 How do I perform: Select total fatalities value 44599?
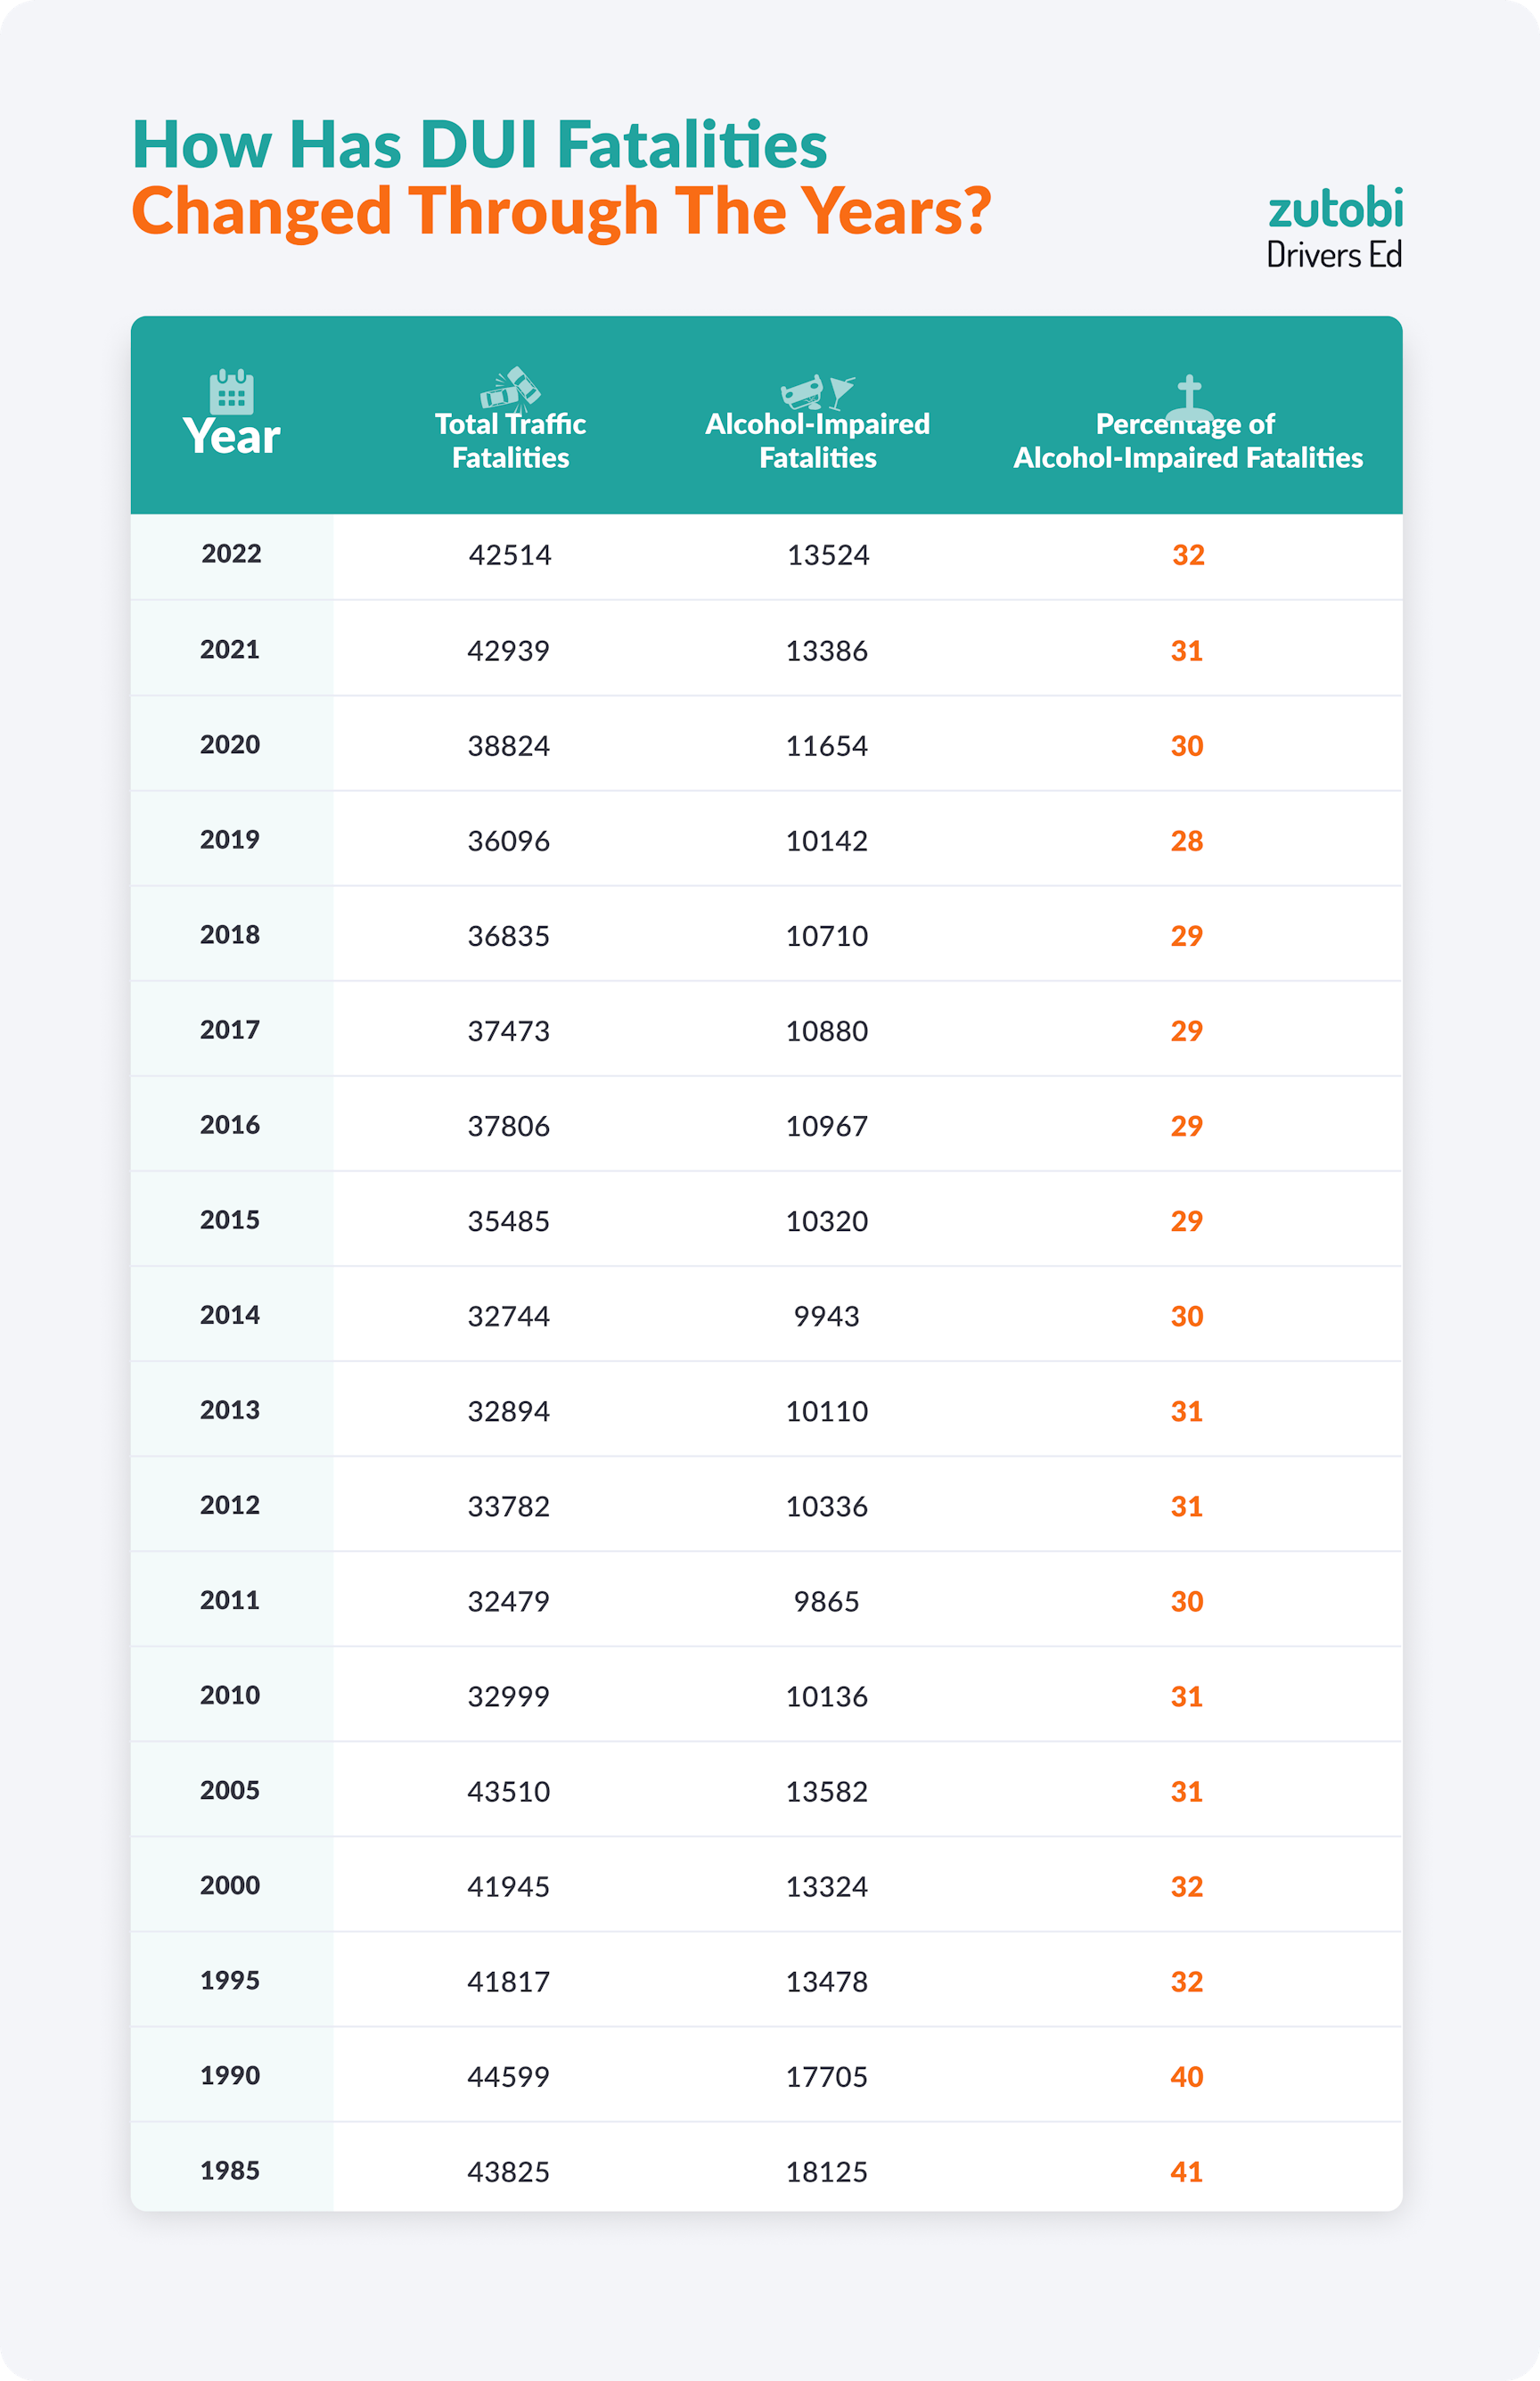click(508, 2077)
